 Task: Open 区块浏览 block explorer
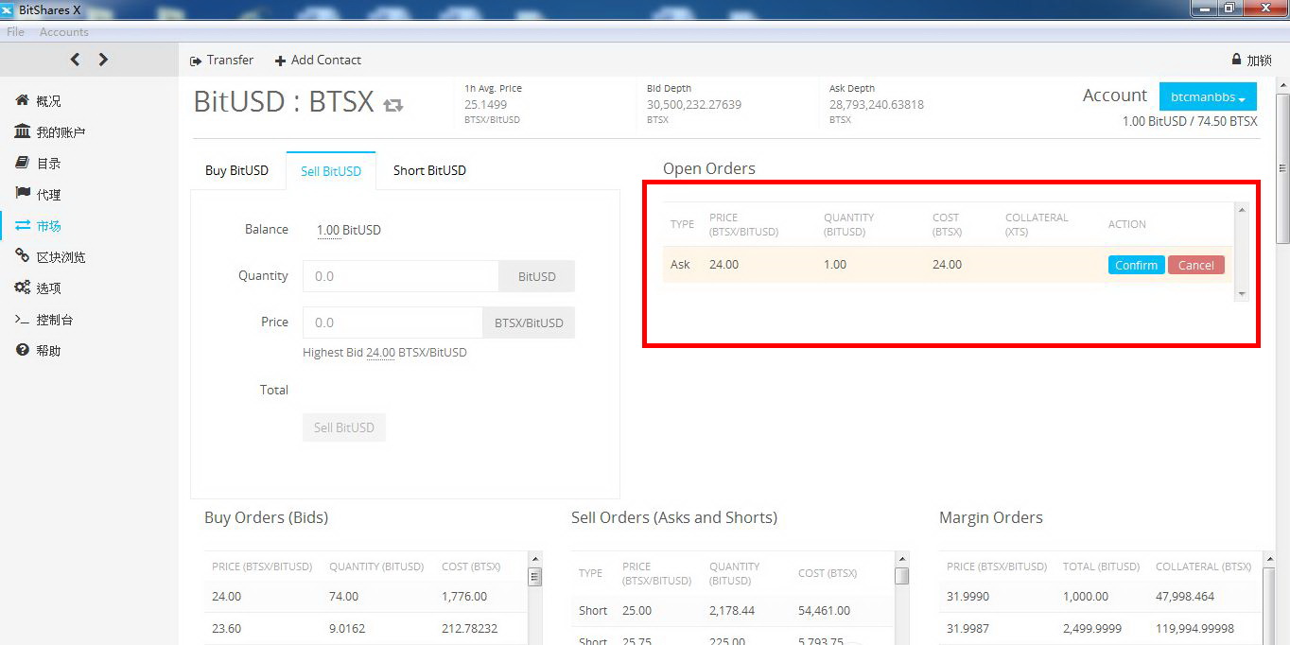[x=51, y=256]
